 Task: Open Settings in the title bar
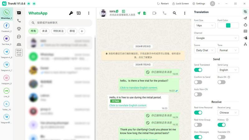pyautogui.click(x=199, y=3)
